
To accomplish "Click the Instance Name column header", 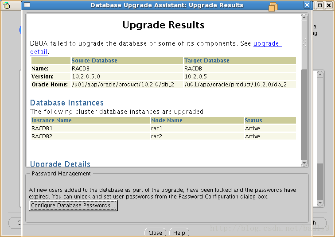I will pyautogui.click(x=90, y=120).
